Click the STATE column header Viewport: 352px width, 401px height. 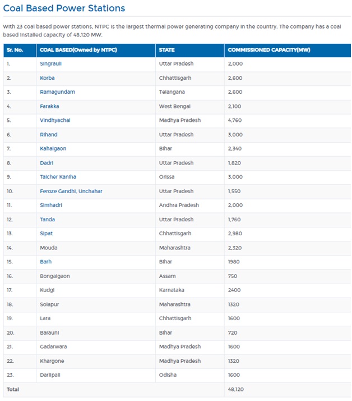point(166,50)
